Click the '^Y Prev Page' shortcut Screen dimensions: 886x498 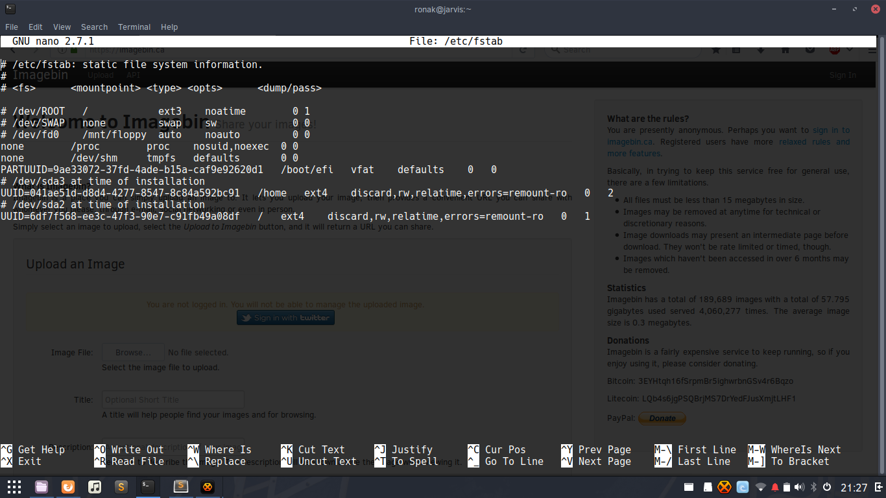(x=596, y=450)
